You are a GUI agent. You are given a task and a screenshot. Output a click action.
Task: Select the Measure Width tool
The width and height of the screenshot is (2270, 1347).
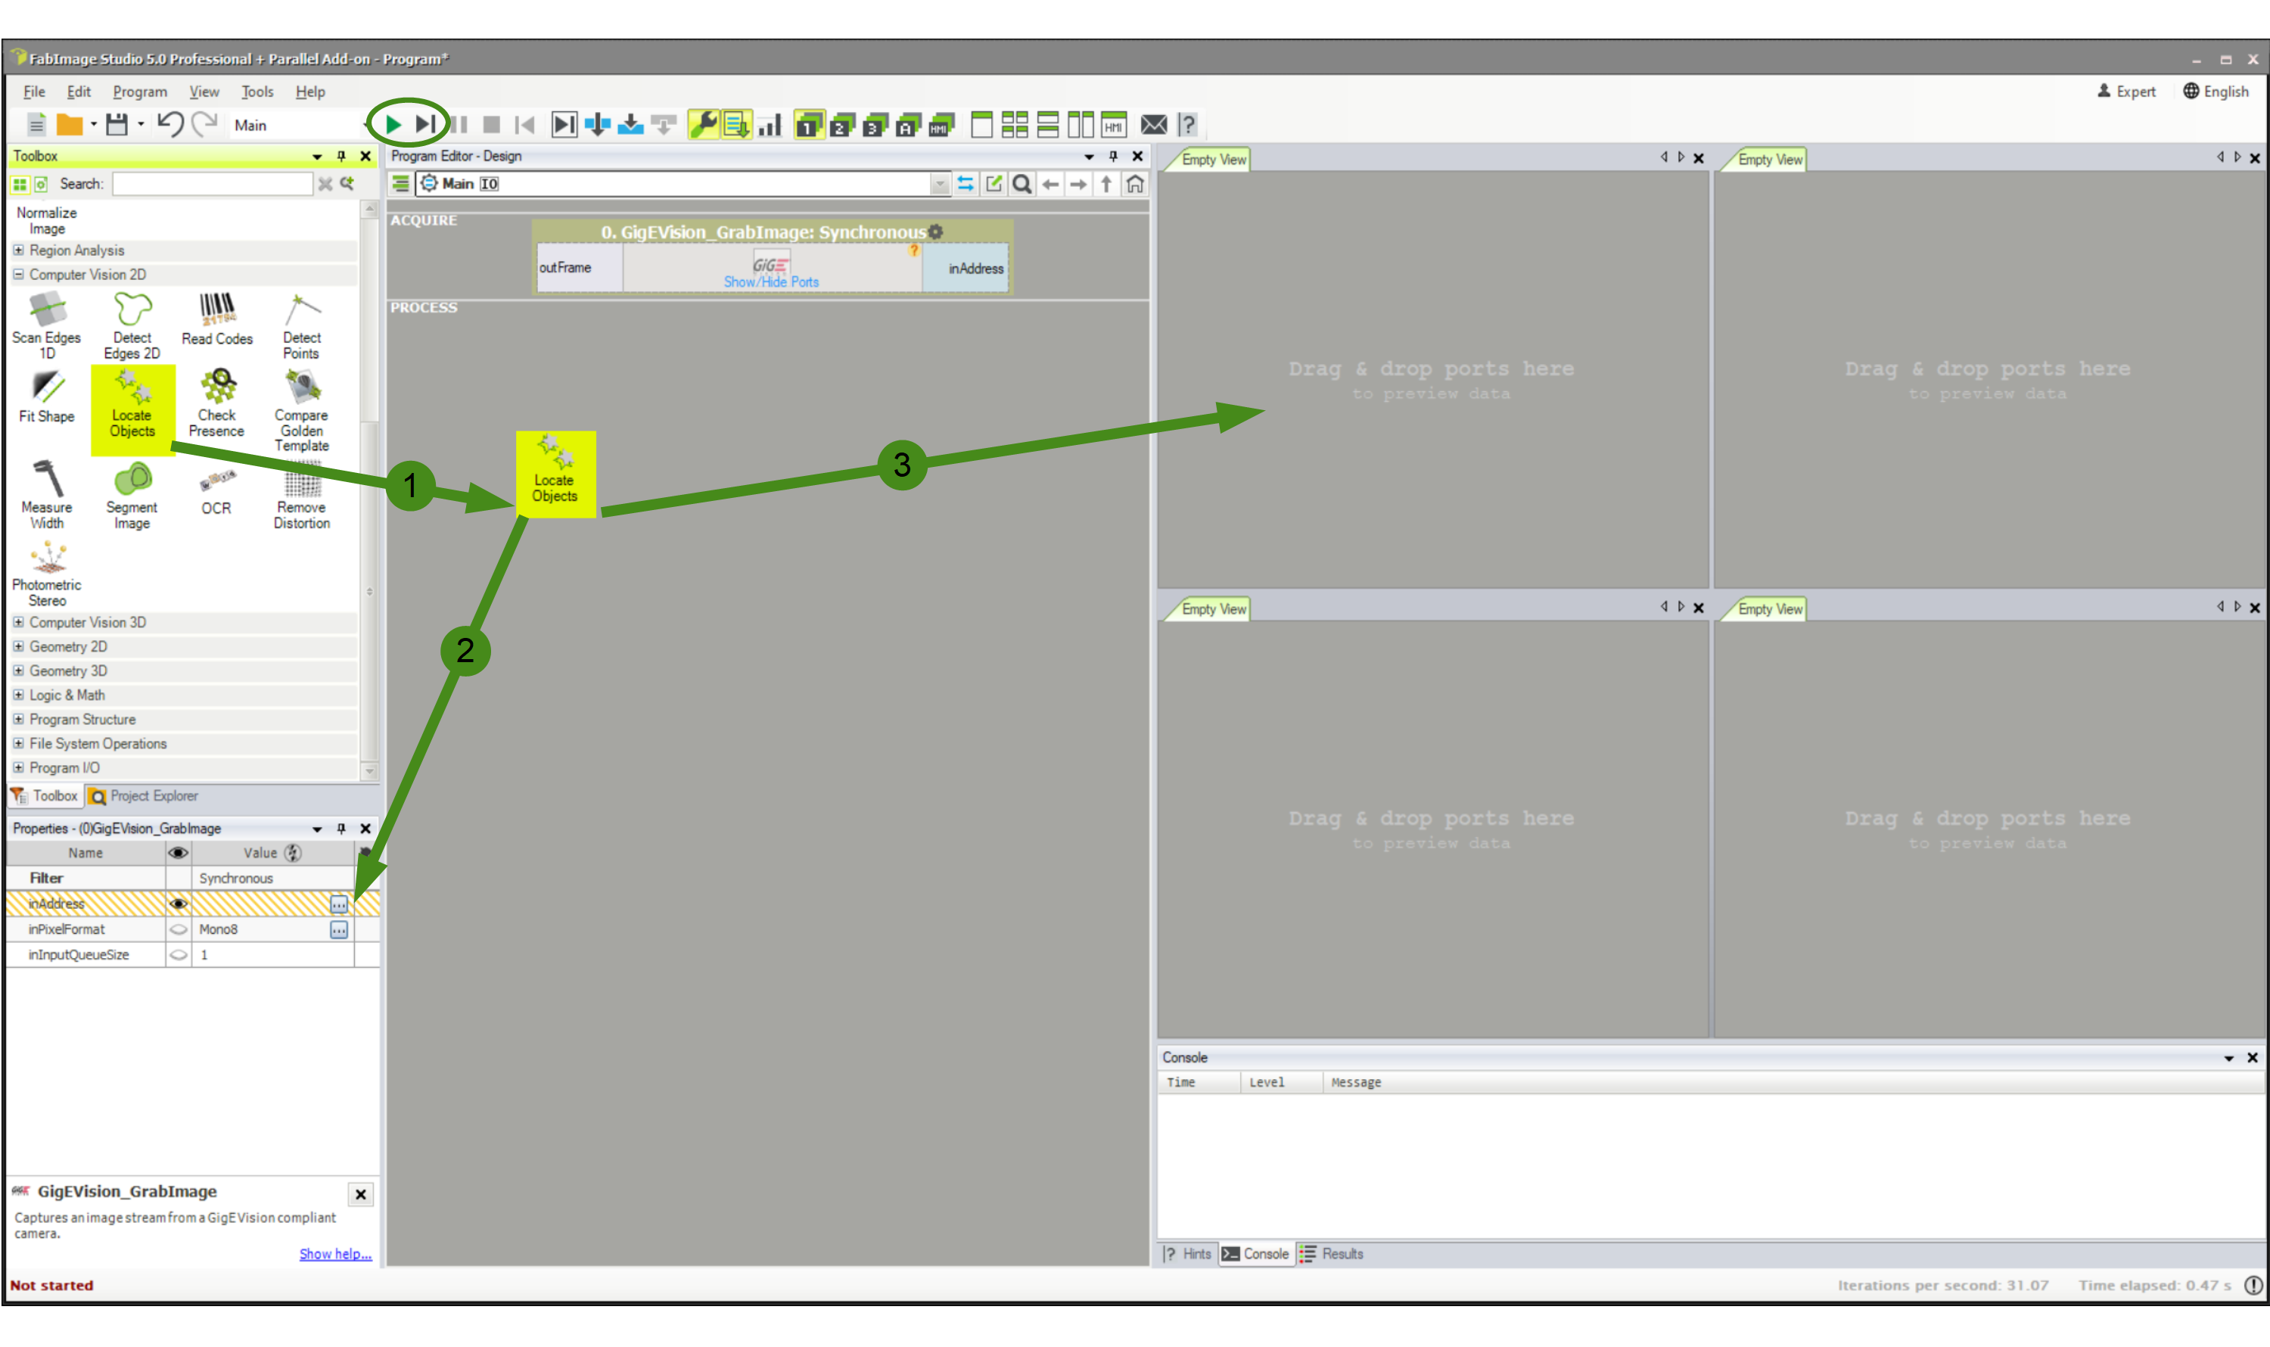coord(47,496)
